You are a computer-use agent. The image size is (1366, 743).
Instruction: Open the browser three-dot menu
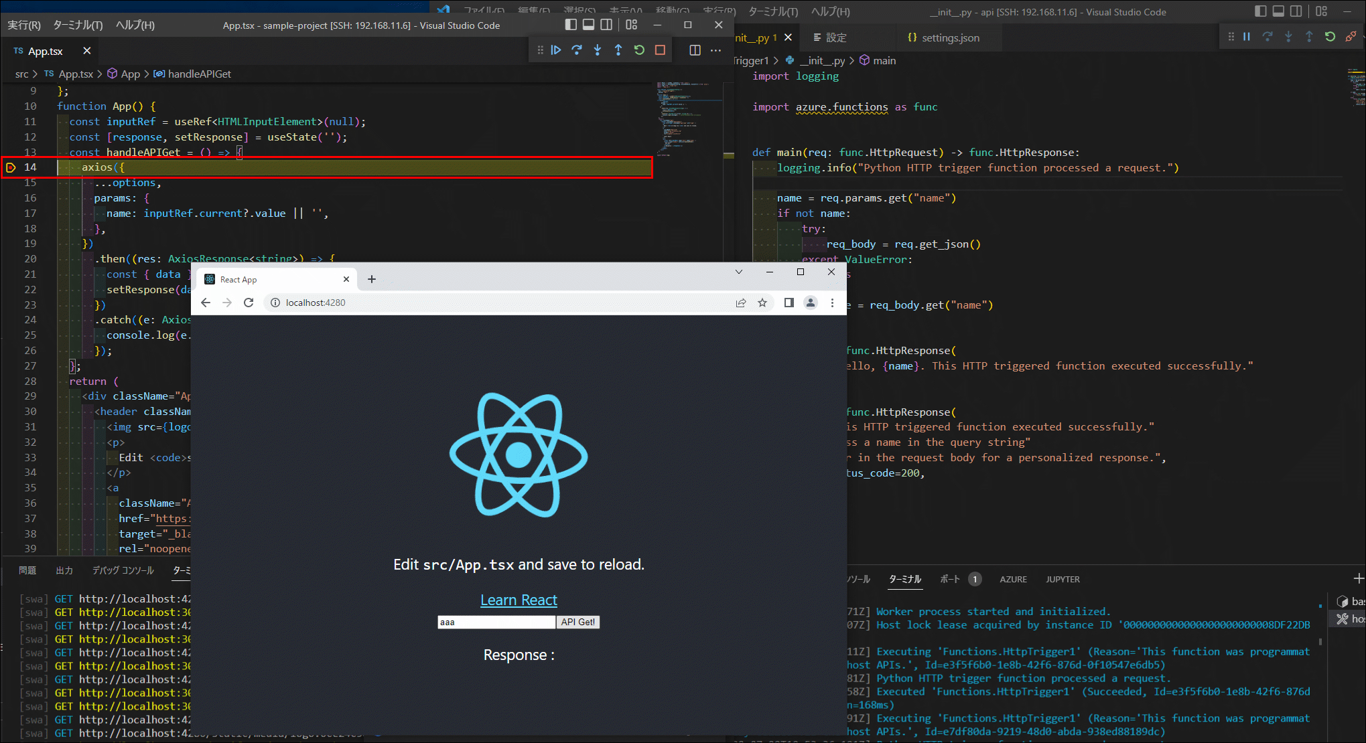click(x=832, y=303)
